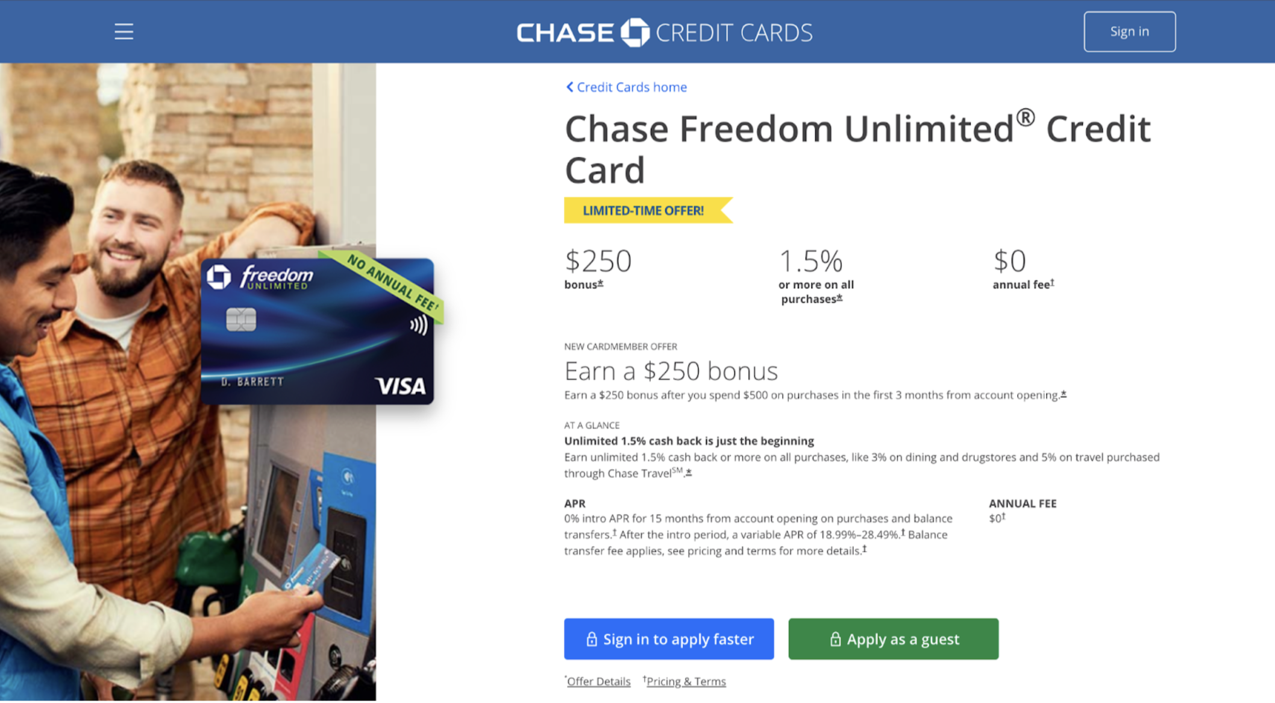The width and height of the screenshot is (1275, 703).
Task: Click the lock icon on Apply as a guest
Action: coord(835,639)
